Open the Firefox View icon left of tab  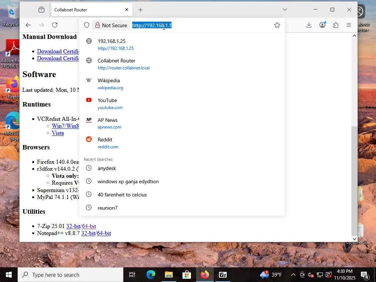click(41, 10)
